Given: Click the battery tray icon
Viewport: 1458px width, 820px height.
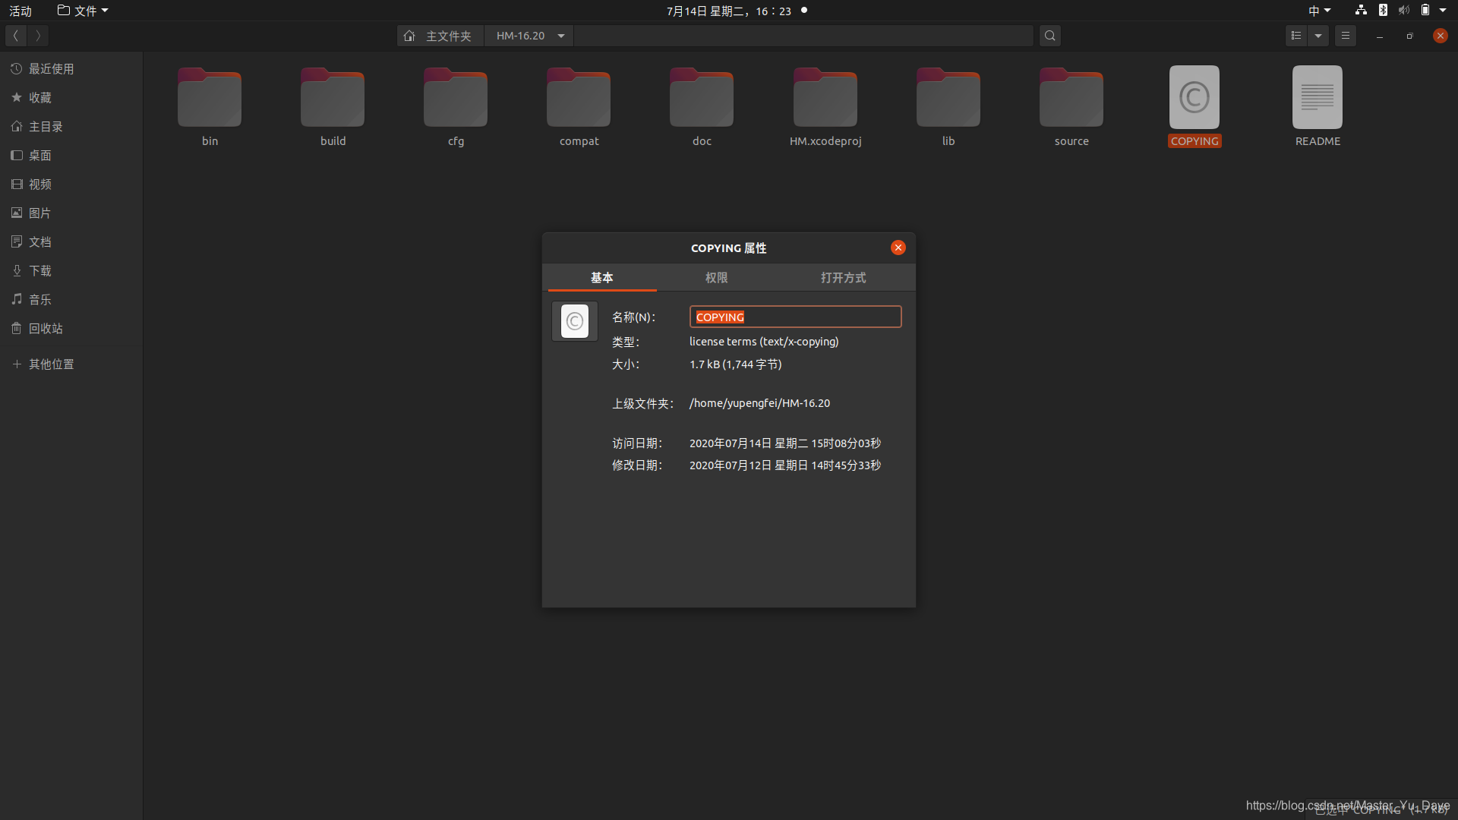Looking at the screenshot, I should [1425, 11].
